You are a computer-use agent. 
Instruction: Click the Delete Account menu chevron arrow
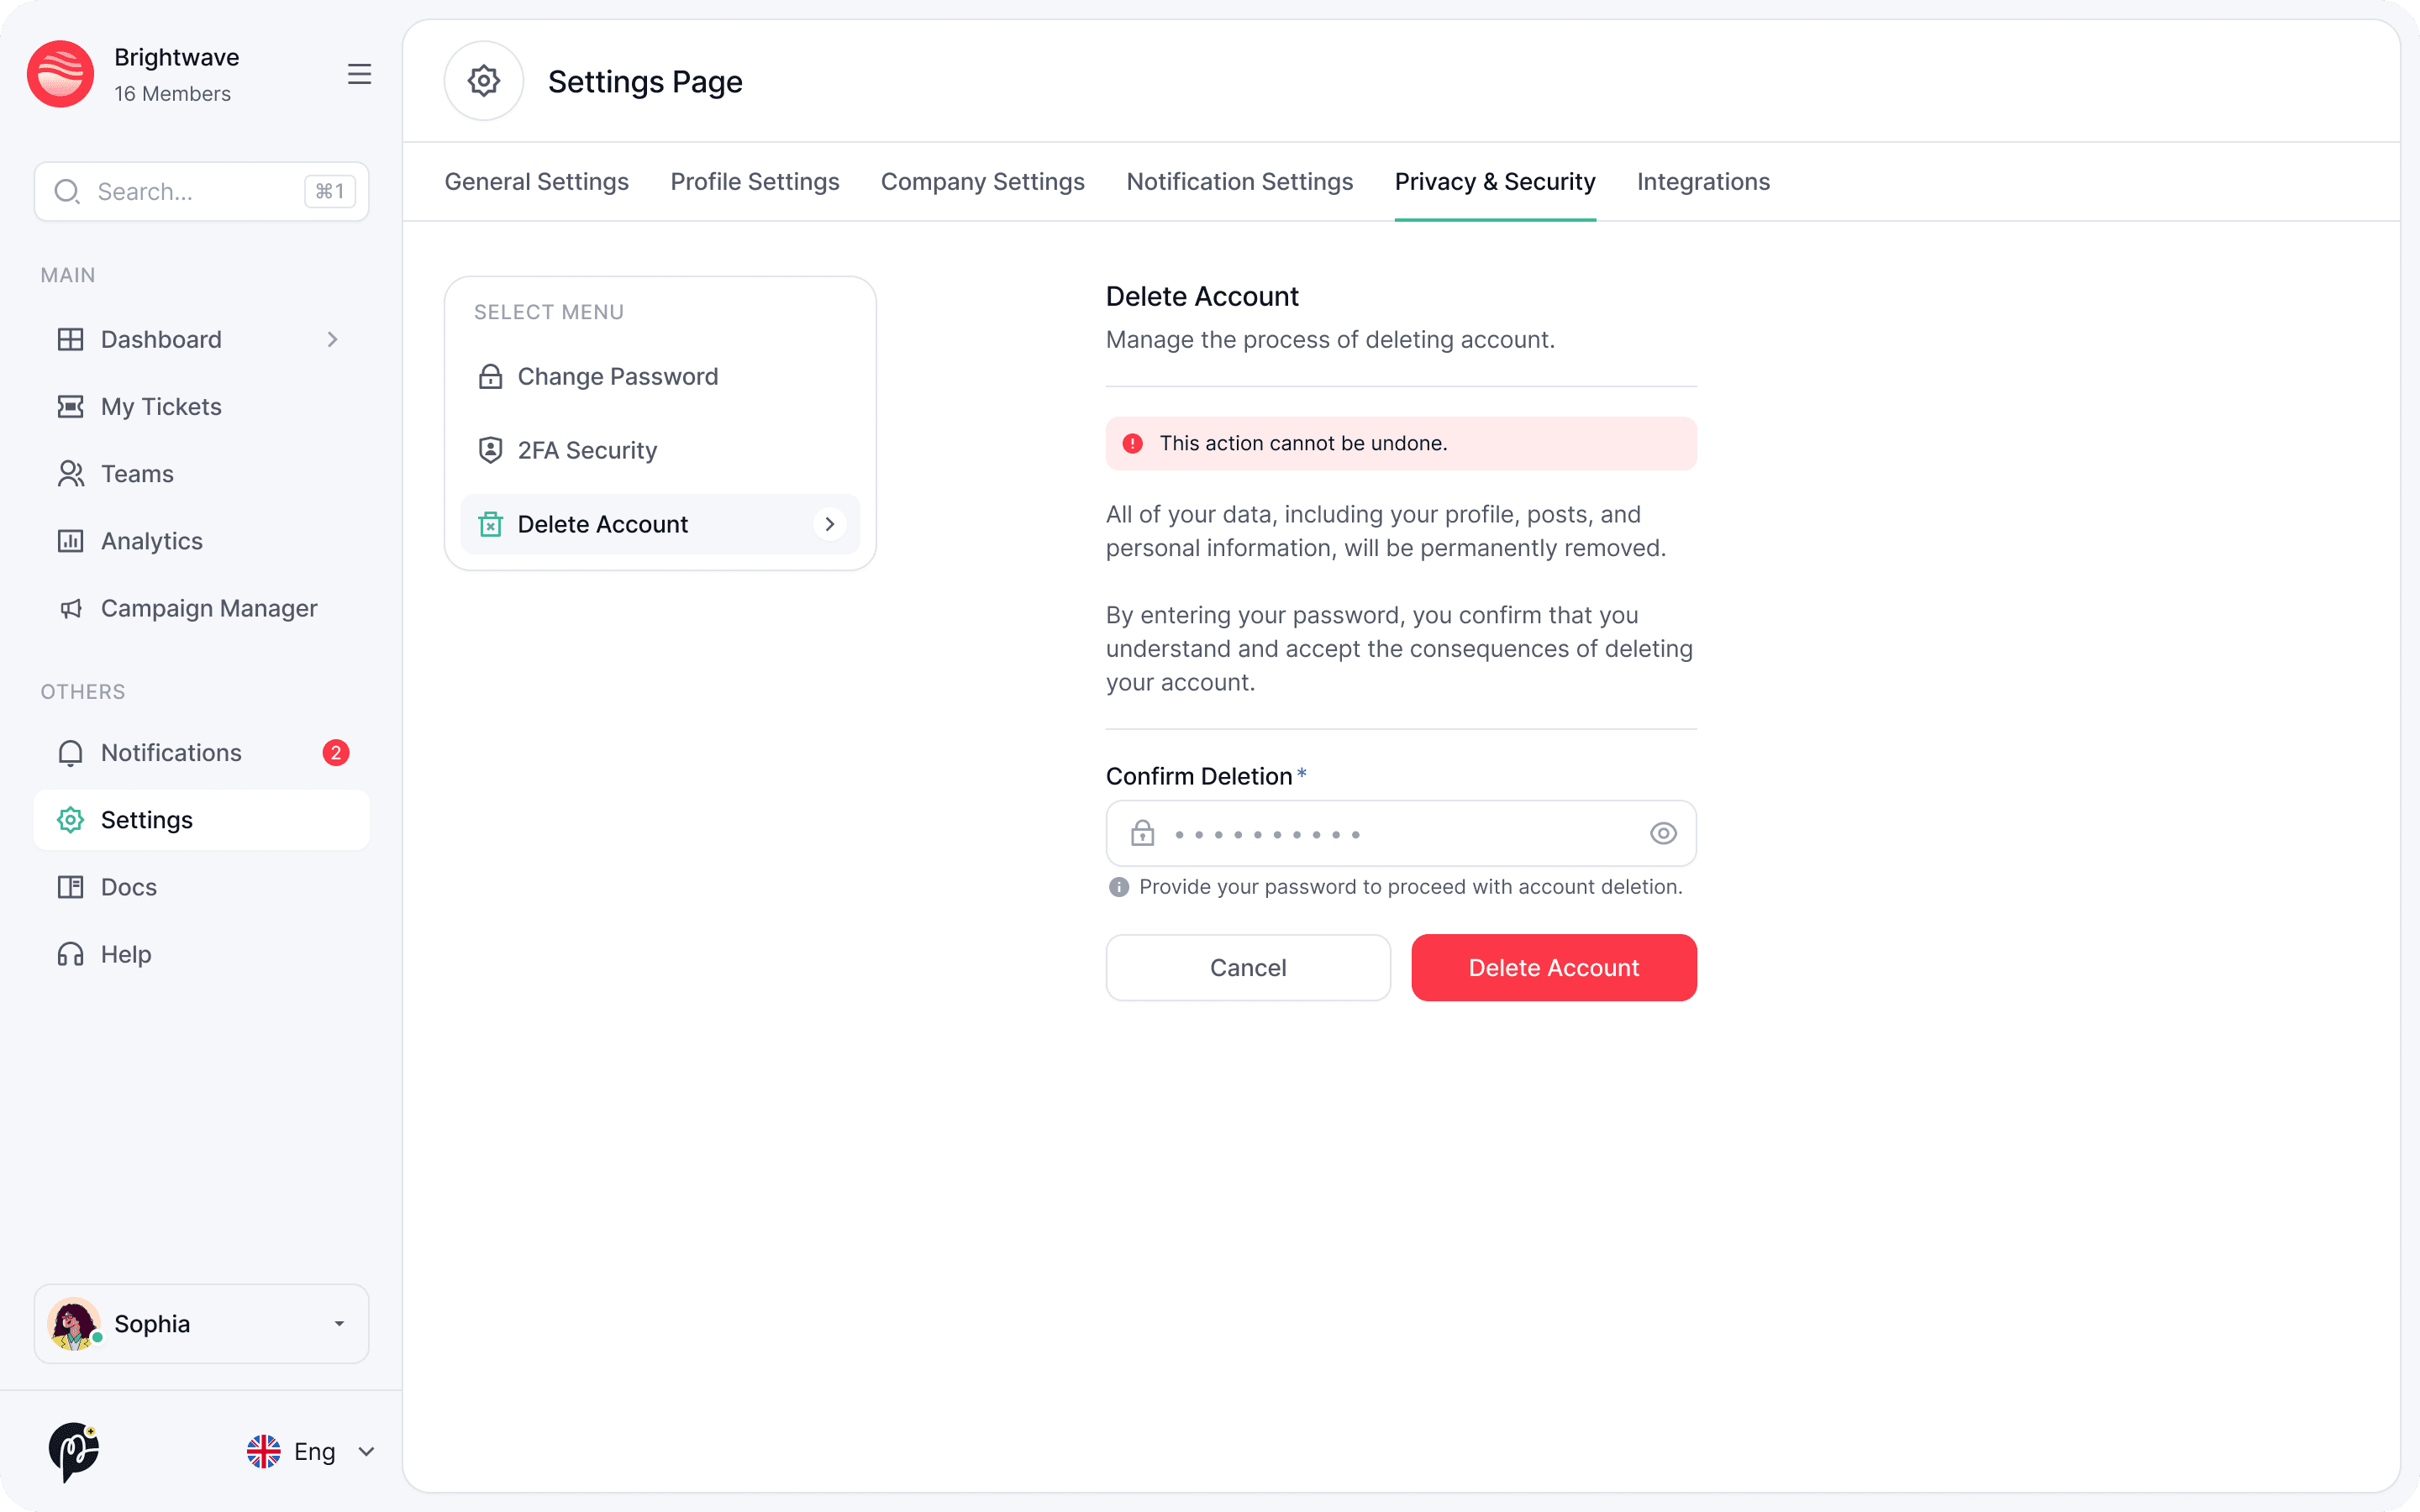[829, 524]
